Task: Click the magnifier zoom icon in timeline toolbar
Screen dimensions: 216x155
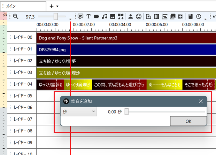Action: coord(15,16)
